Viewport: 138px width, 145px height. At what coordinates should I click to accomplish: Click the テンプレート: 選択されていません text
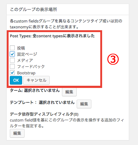point(42,102)
